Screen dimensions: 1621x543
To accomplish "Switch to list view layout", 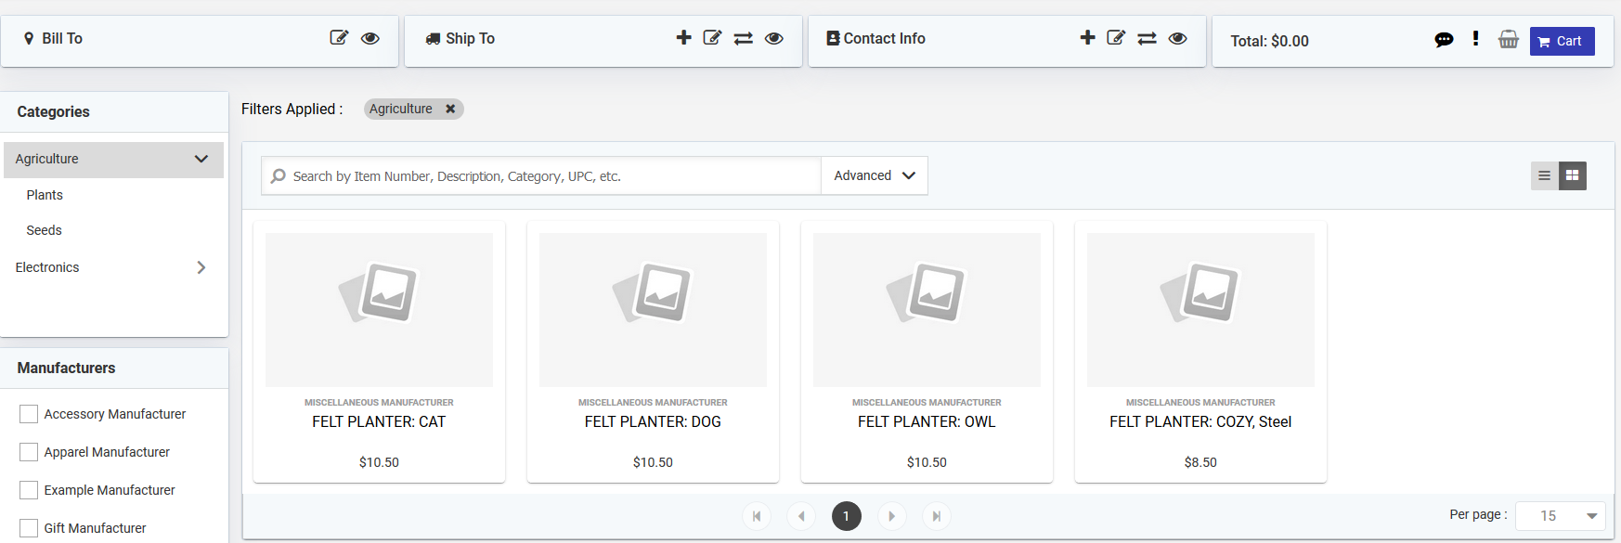I will 1545,175.
